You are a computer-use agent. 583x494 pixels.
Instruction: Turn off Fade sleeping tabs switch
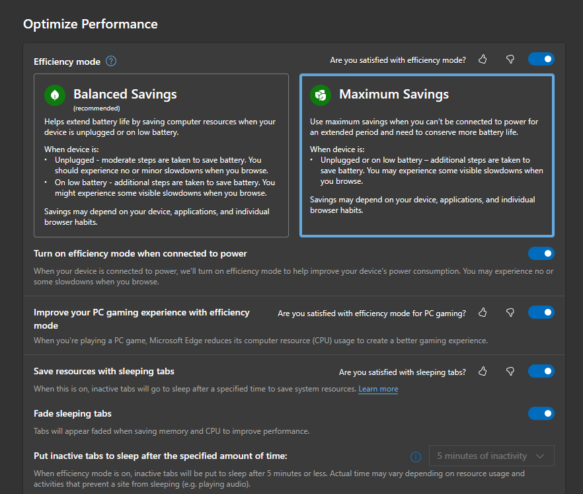541,413
